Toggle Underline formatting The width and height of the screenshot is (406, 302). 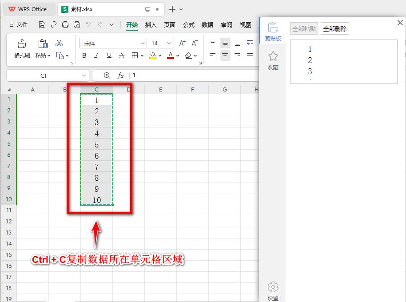(x=109, y=56)
